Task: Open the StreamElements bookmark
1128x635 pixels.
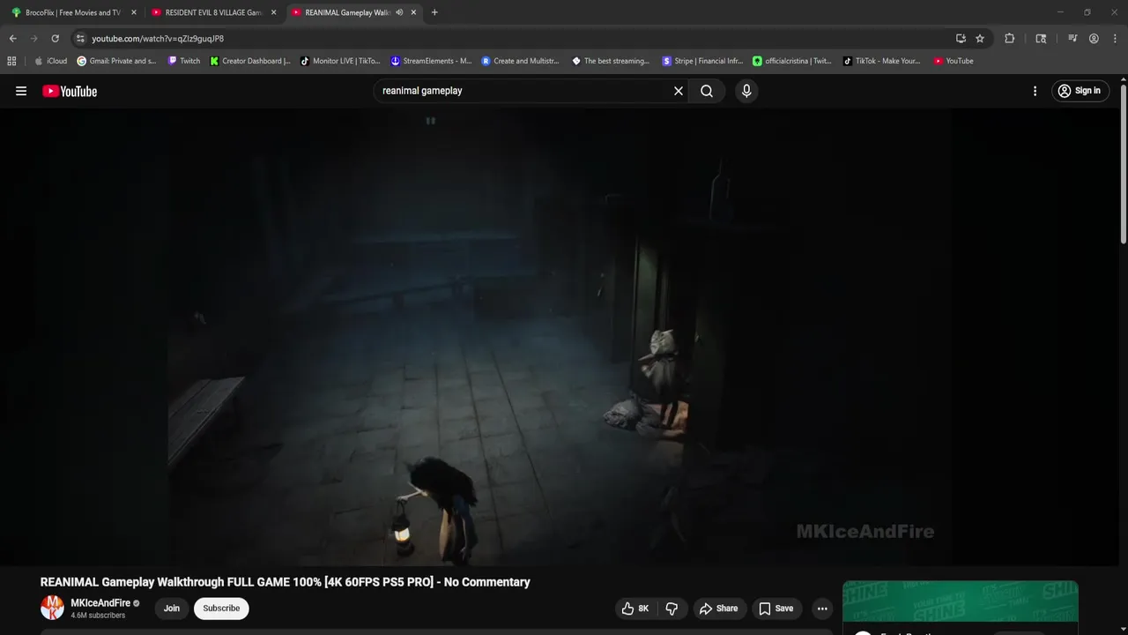Action: 431,61
